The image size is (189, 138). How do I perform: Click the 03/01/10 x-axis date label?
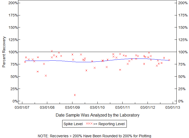pyautogui.click(x=97, y=107)
